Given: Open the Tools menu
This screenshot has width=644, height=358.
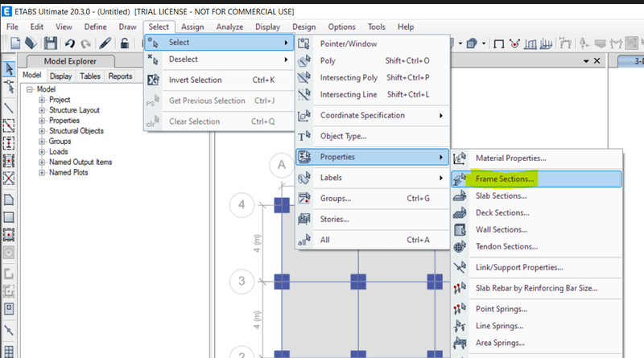Looking at the screenshot, I should click(x=376, y=27).
